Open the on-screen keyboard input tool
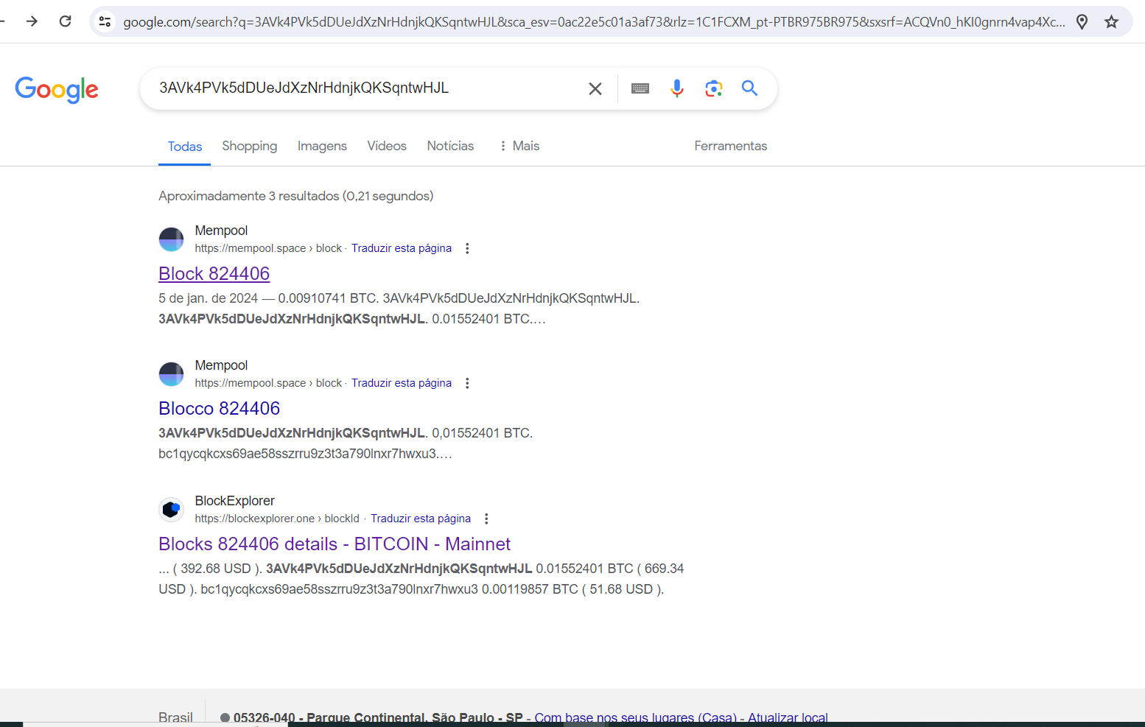 640,88
